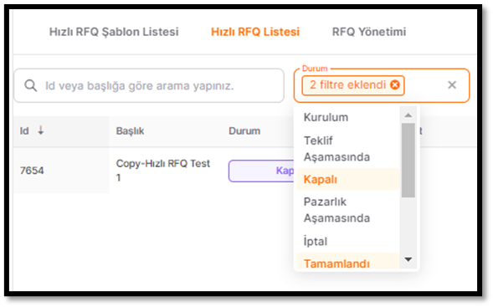The image size is (493, 307).
Task: Select the Kurulum status option
Action: click(347, 117)
